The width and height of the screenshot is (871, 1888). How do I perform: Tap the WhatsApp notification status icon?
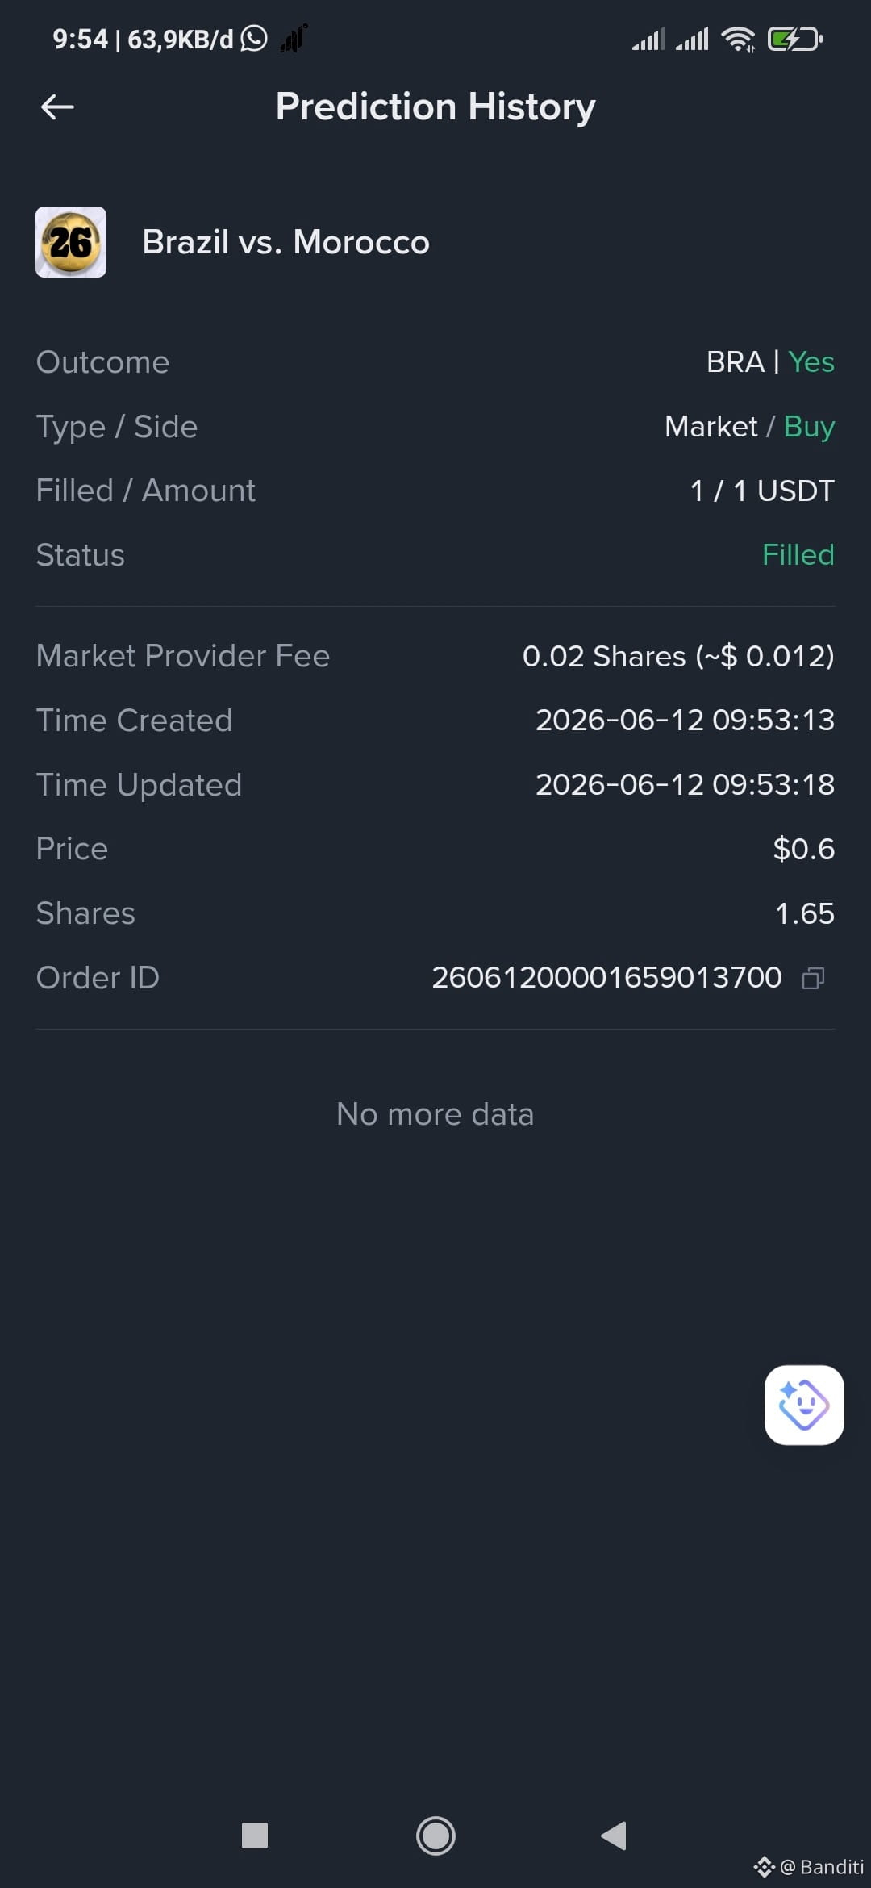(x=254, y=38)
